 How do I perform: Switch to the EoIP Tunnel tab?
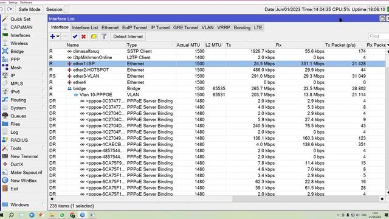click(x=134, y=27)
